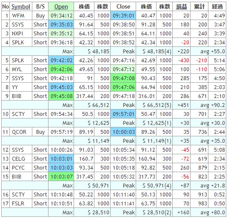
Task: Click profit value 286
Action: (x=185, y=96)
